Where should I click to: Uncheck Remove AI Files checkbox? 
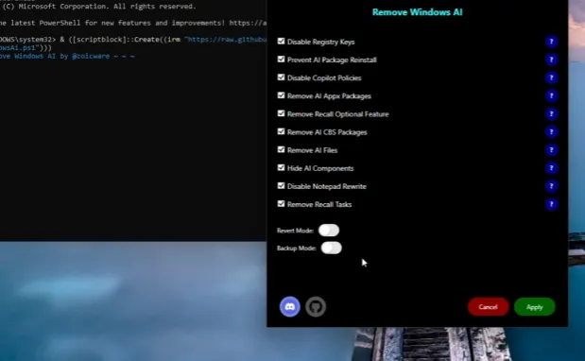tap(281, 149)
